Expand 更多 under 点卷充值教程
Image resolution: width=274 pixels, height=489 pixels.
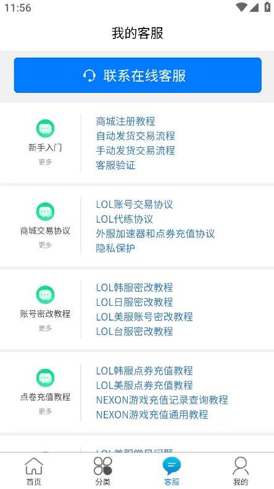click(x=45, y=412)
